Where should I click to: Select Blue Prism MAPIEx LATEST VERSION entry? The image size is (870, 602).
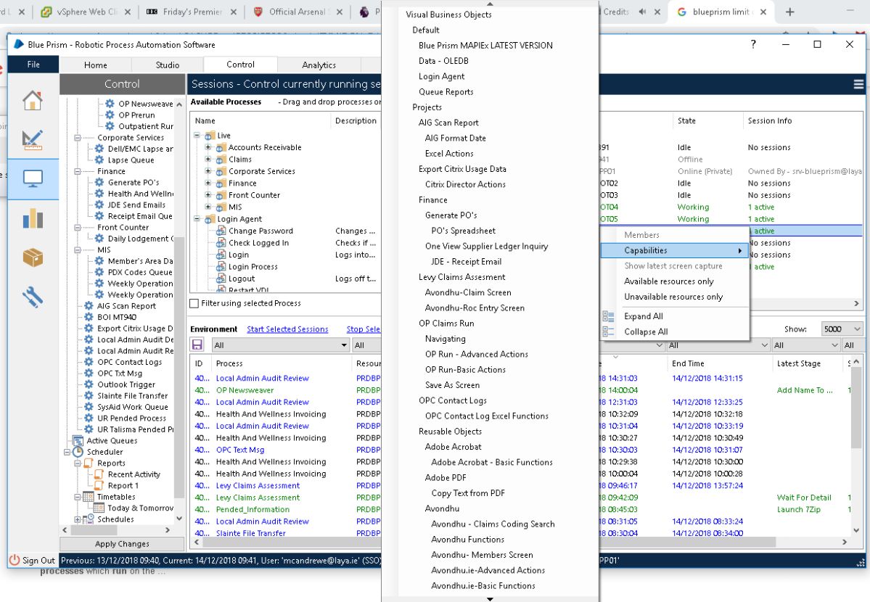485,46
